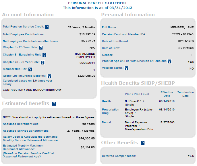Select the birth date 08/14/1956
This screenshot has height=166, width=197.
[186, 48]
